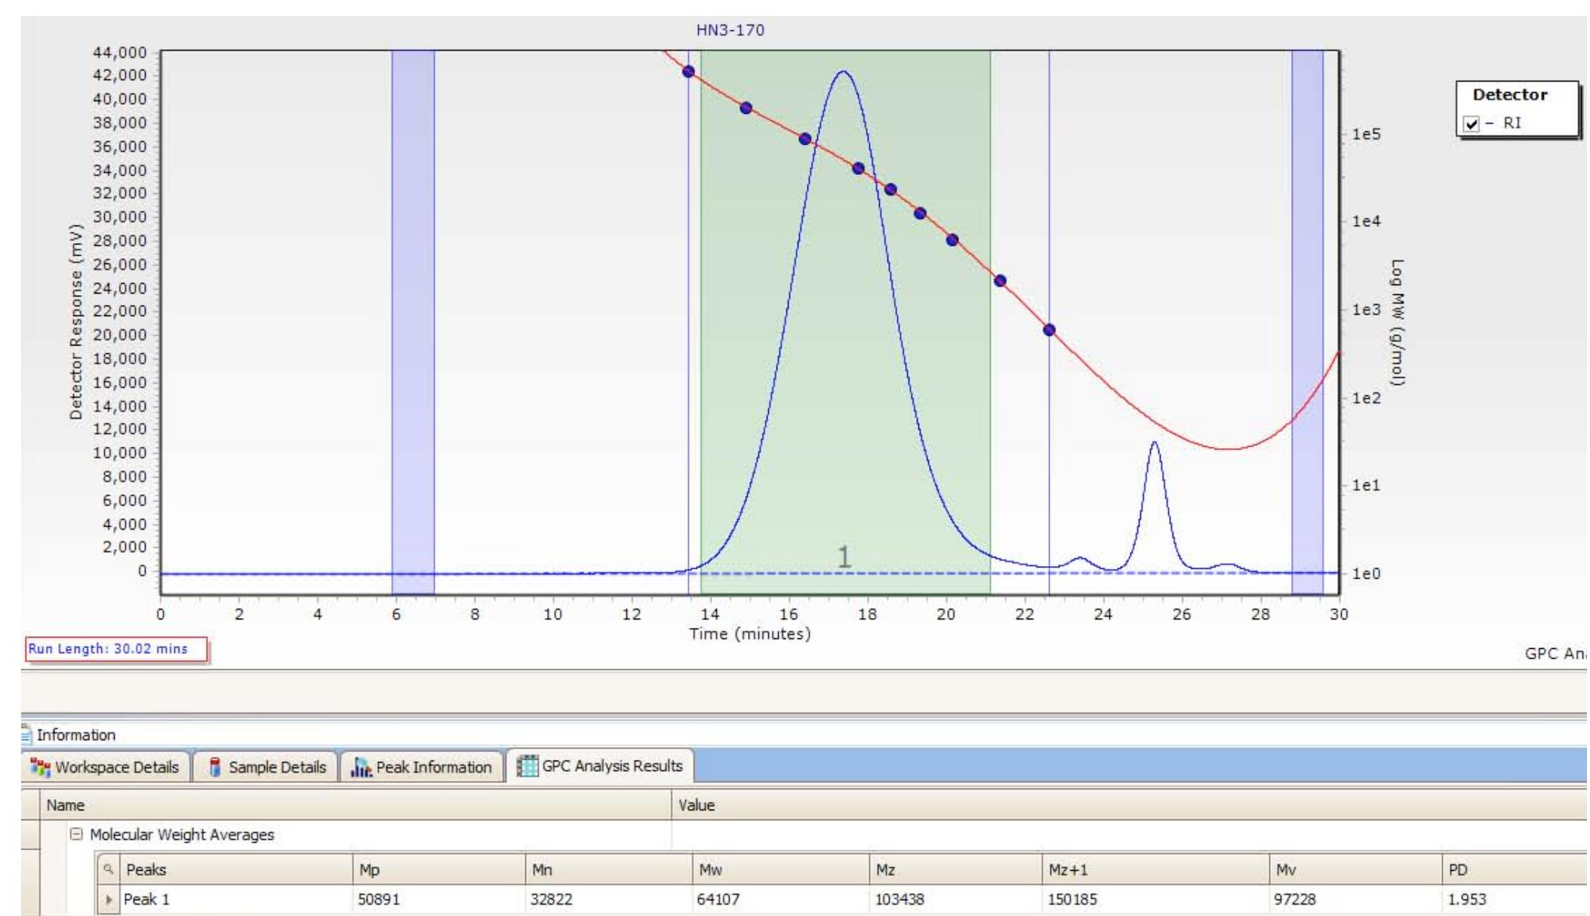1590x916 pixels.
Task: Select the green integrated peak region 1
Action: [x=844, y=377]
